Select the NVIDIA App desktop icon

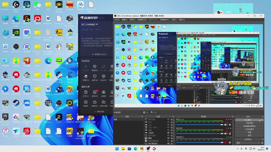pyautogui.click(x=16, y=34)
